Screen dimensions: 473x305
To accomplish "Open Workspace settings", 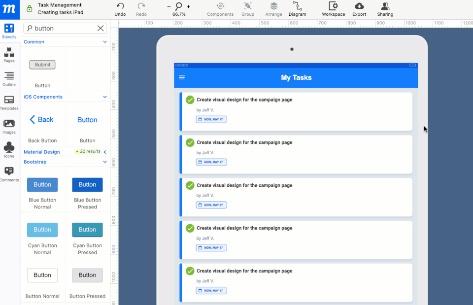I will 334,9.
